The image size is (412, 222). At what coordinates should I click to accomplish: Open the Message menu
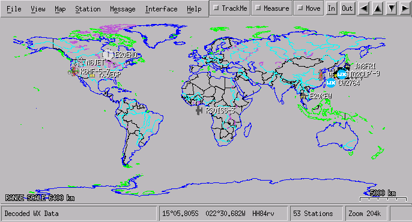click(123, 9)
